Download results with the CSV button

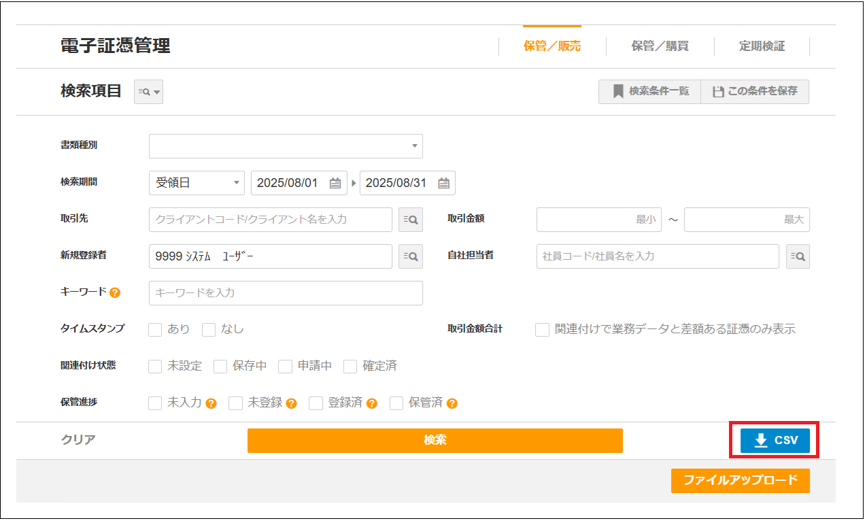pyautogui.click(x=775, y=441)
